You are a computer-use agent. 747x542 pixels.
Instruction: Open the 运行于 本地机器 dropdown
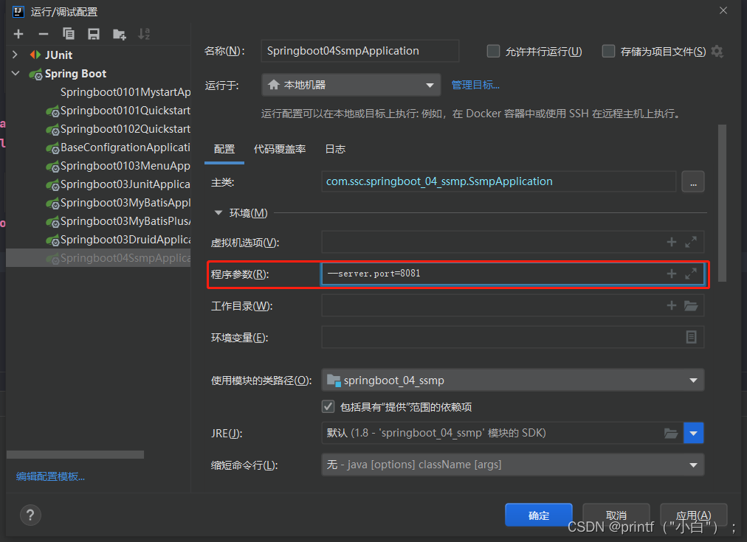(x=351, y=85)
